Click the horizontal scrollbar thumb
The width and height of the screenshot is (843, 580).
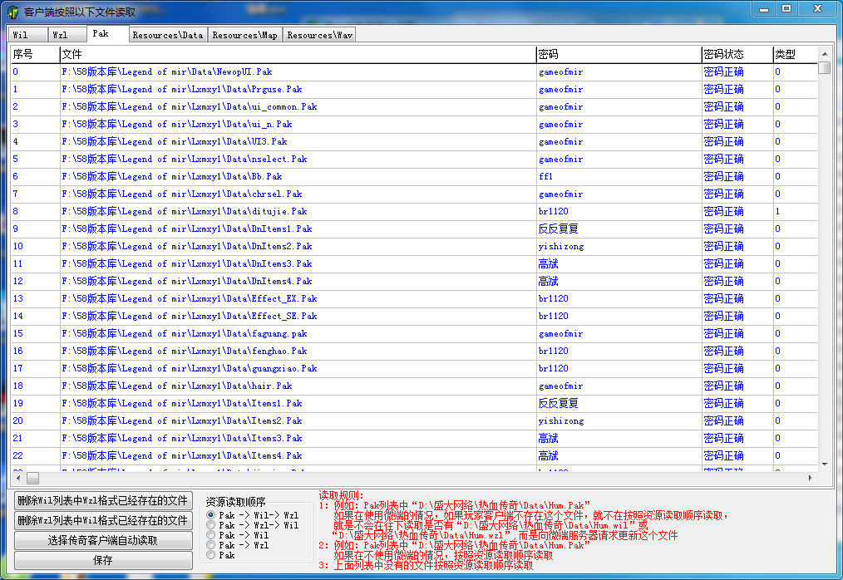click(x=32, y=478)
